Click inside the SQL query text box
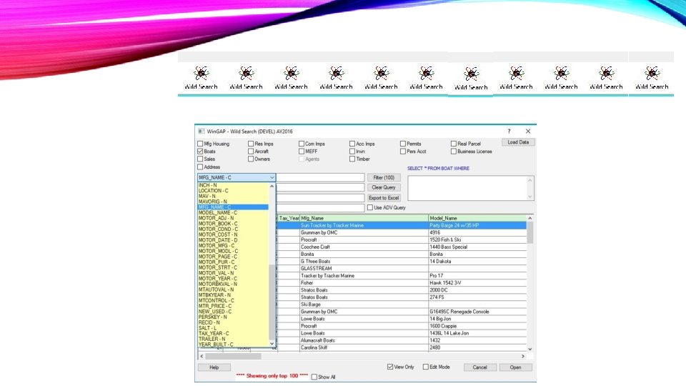Screen dimensions: 686x386 pyautogui.click(x=467, y=188)
